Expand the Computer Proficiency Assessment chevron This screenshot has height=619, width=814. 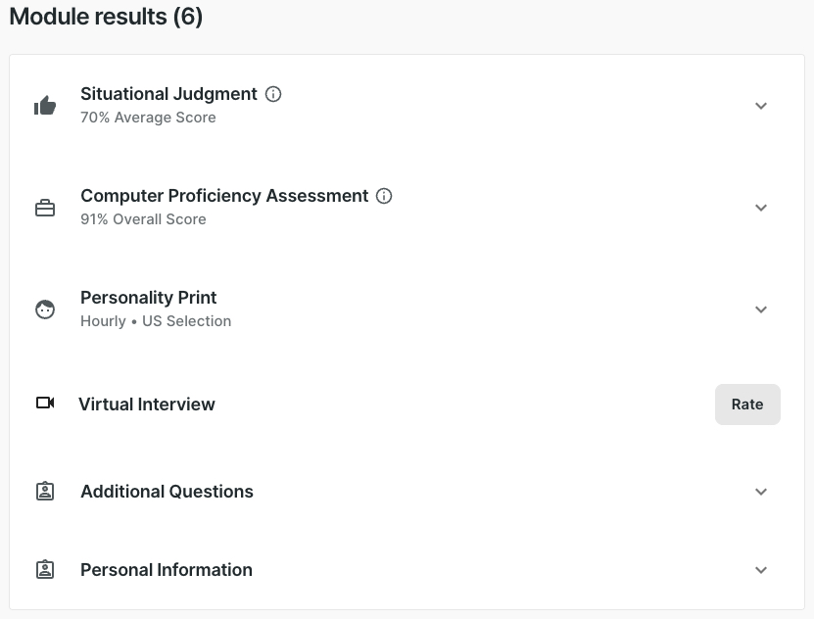click(761, 208)
